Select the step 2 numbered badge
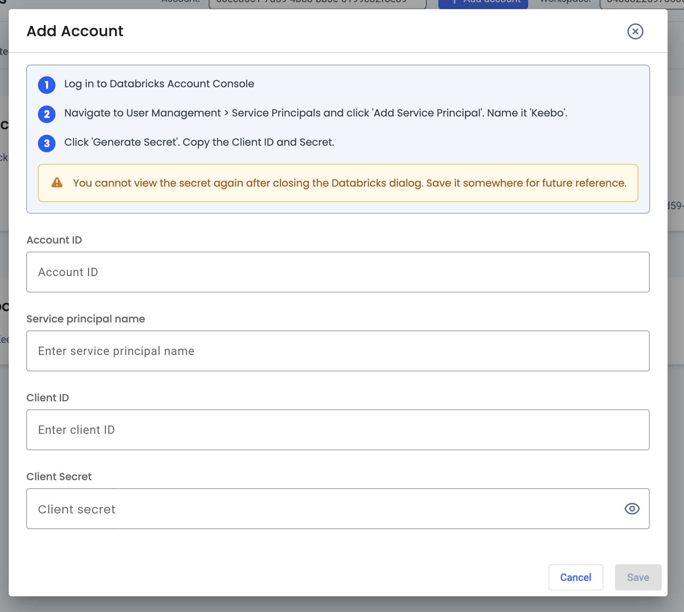 46,114
